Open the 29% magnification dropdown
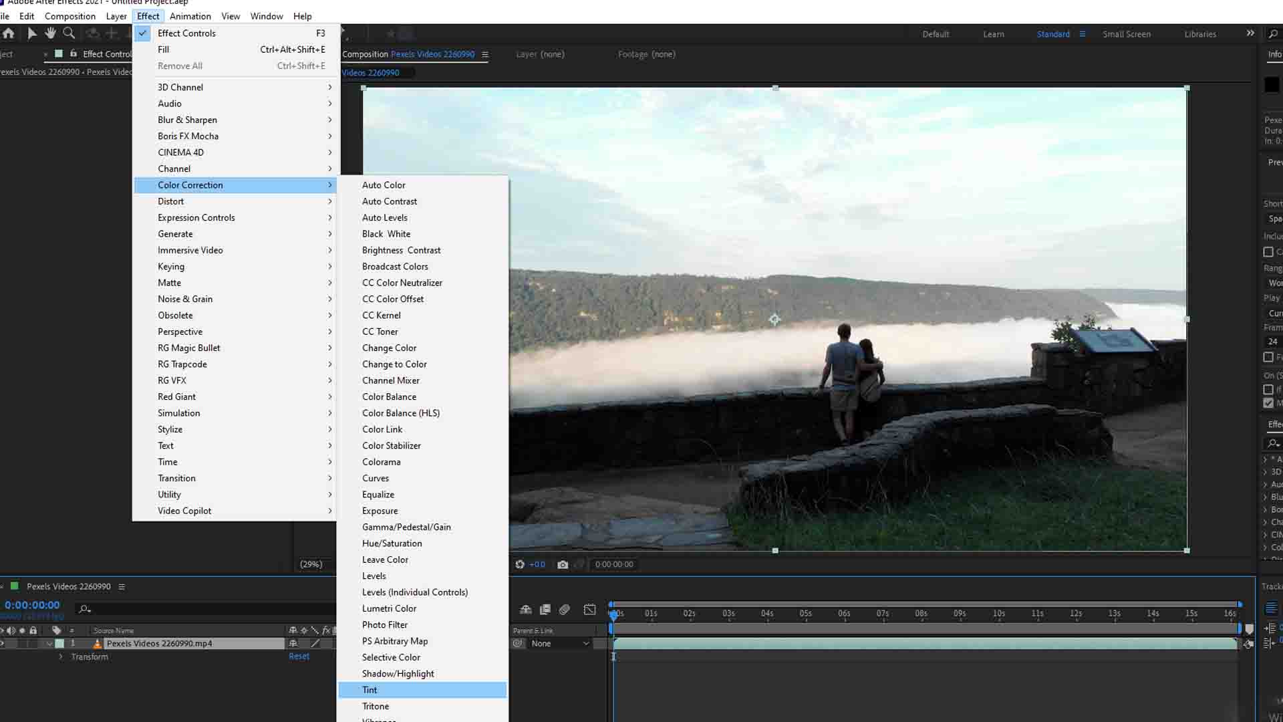Viewport: 1283px width, 722px height. (x=311, y=565)
